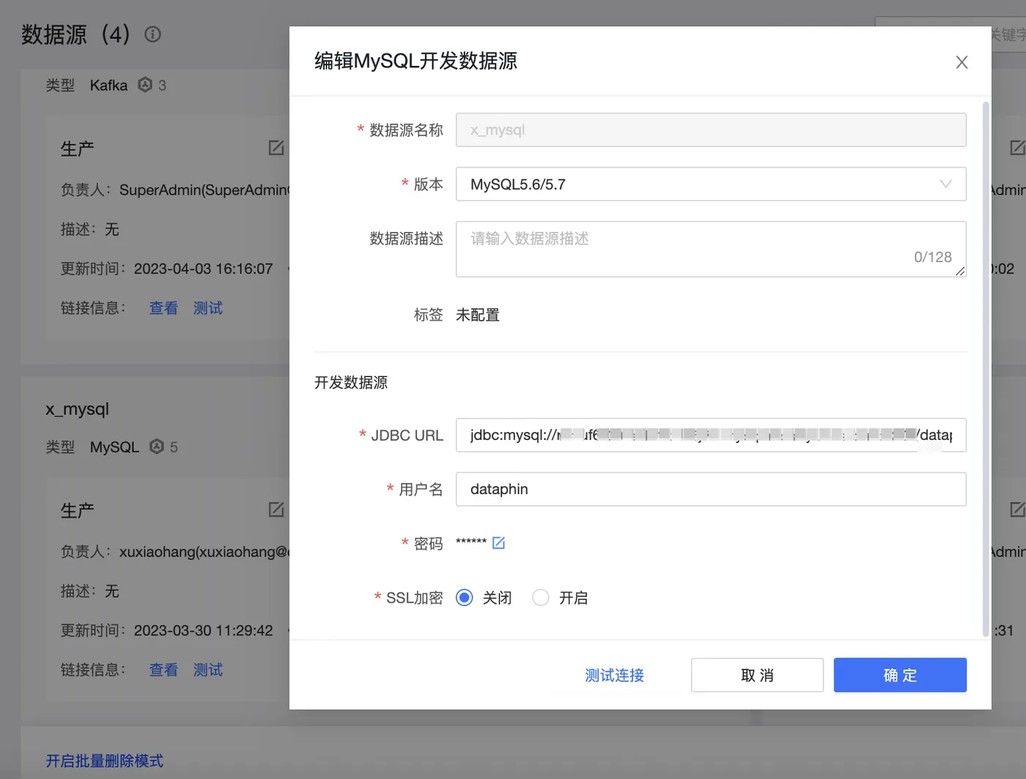The image size is (1026, 779).
Task: Click the 测试连接 link
Action: [x=614, y=675]
